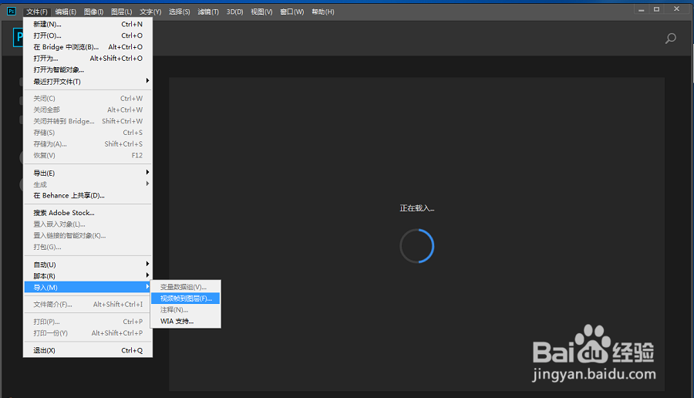Click the search magnifier icon
Image resolution: width=694 pixels, height=398 pixels.
click(671, 39)
